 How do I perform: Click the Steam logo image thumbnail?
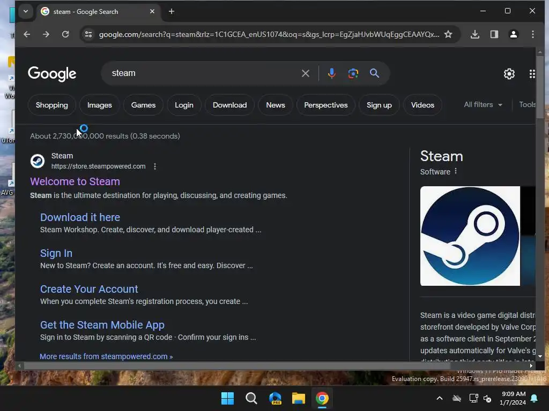pos(470,236)
